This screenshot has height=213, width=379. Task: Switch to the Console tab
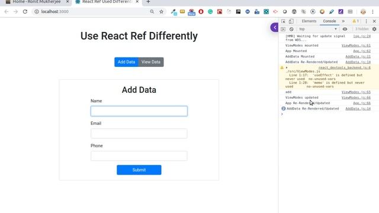click(329, 21)
